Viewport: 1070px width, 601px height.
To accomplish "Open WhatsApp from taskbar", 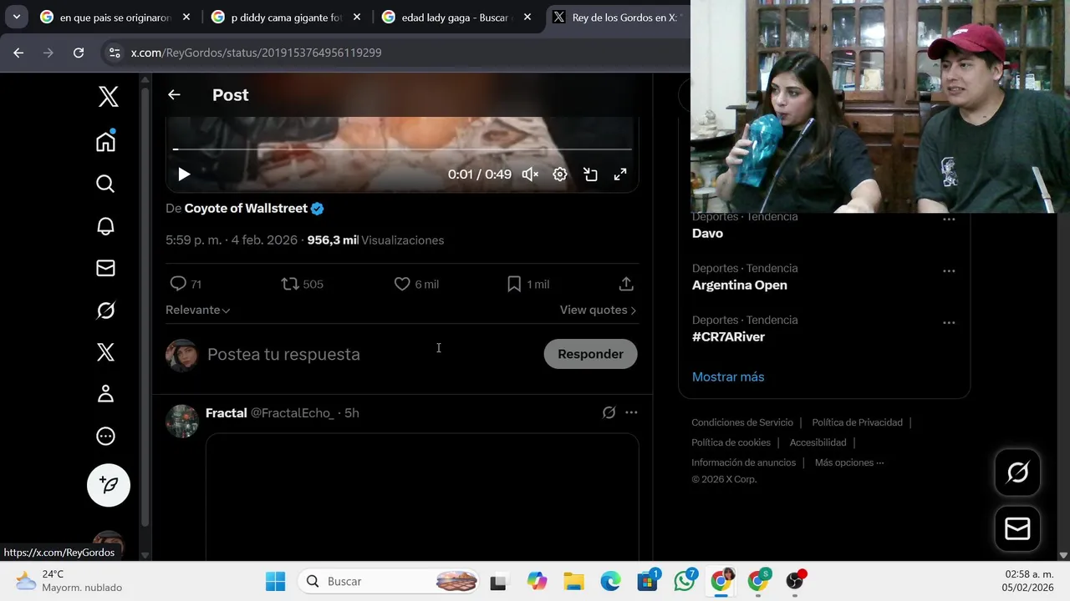I will [x=685, y=581].
